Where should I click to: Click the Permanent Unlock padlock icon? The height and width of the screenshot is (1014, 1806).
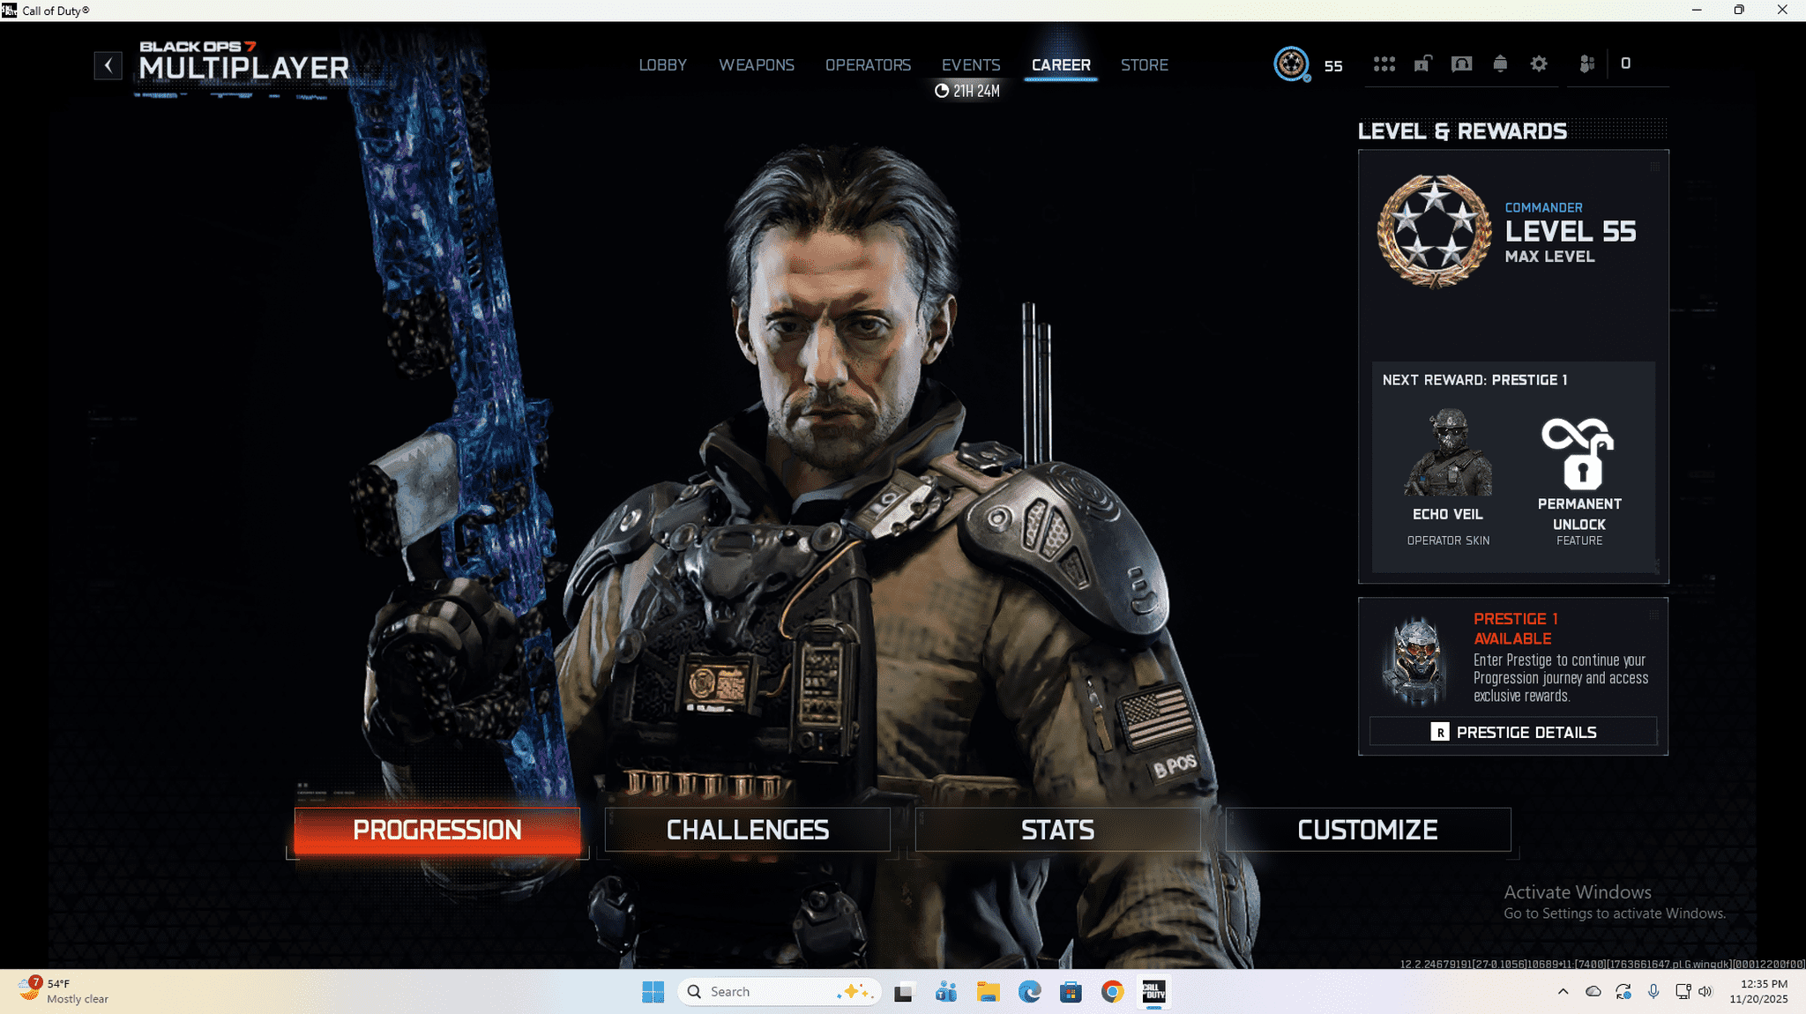point(1578,453)
